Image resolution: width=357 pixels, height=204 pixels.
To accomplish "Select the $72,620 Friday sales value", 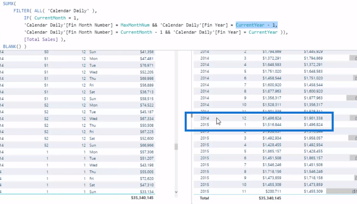I will [147, 179].
